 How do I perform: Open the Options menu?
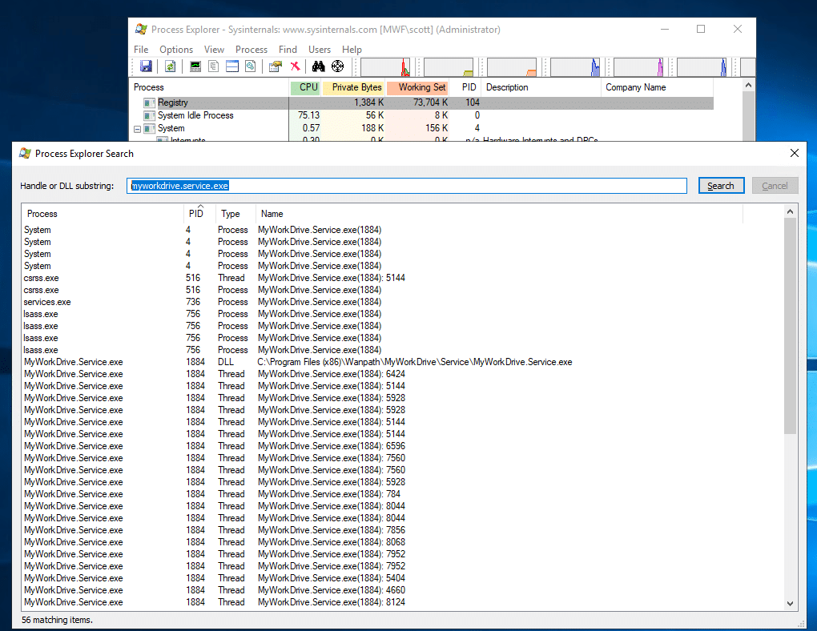click(x=176, y=50)
